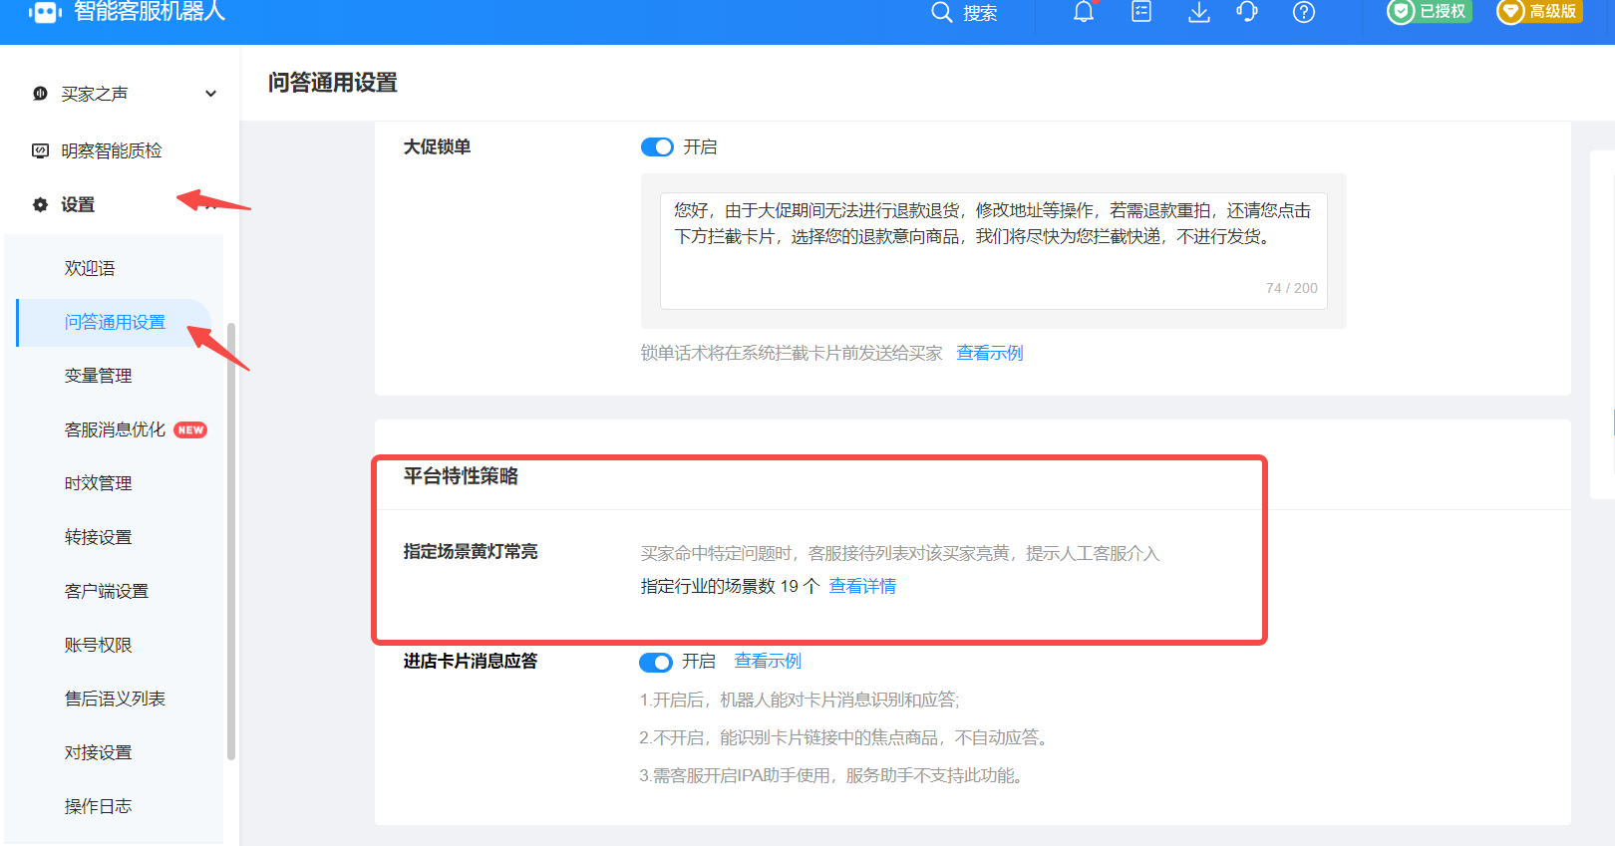This screenshot has width=1615, height=846.
Task: Click the 明察智能质检 sidebar icon
Action: pos(40,150)
